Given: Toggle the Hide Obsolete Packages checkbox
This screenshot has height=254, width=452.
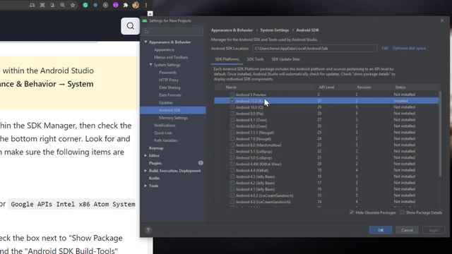Looking at the screenshot, I should click(352, 212).
